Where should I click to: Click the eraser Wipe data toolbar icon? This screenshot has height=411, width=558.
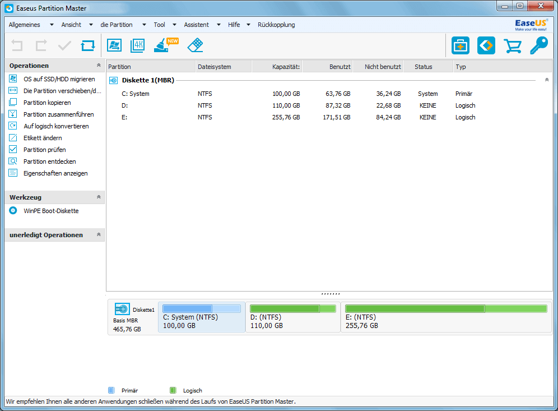click(195, 45)
